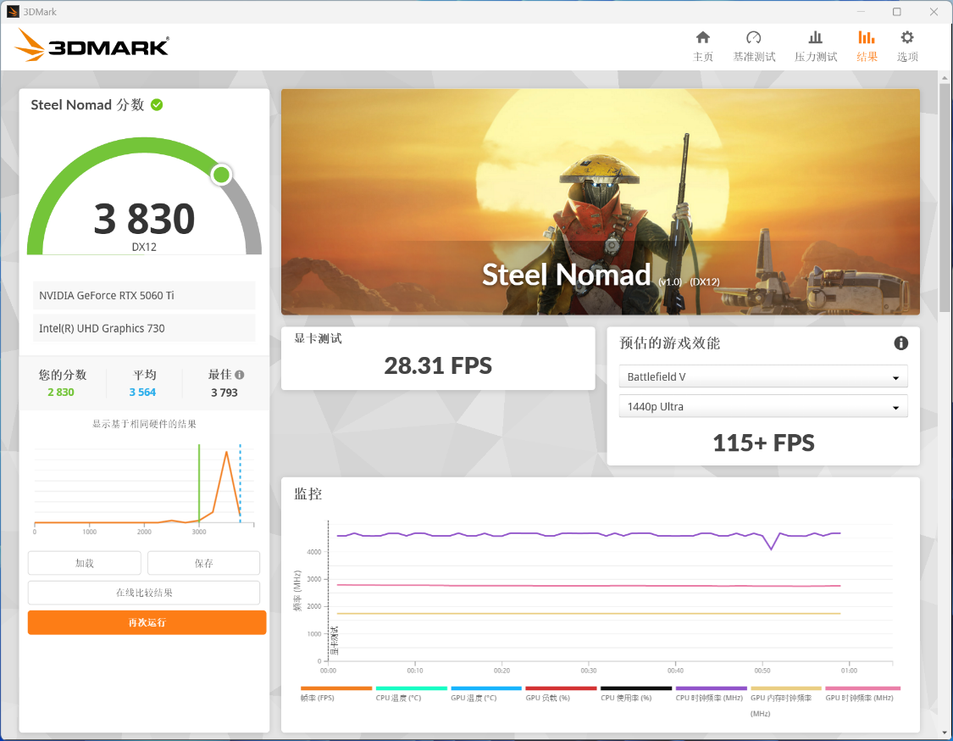Open the 1440p Ultra resolution dropdown
Image resolution: width=953 pixels, height=741 pixels.
763,406
